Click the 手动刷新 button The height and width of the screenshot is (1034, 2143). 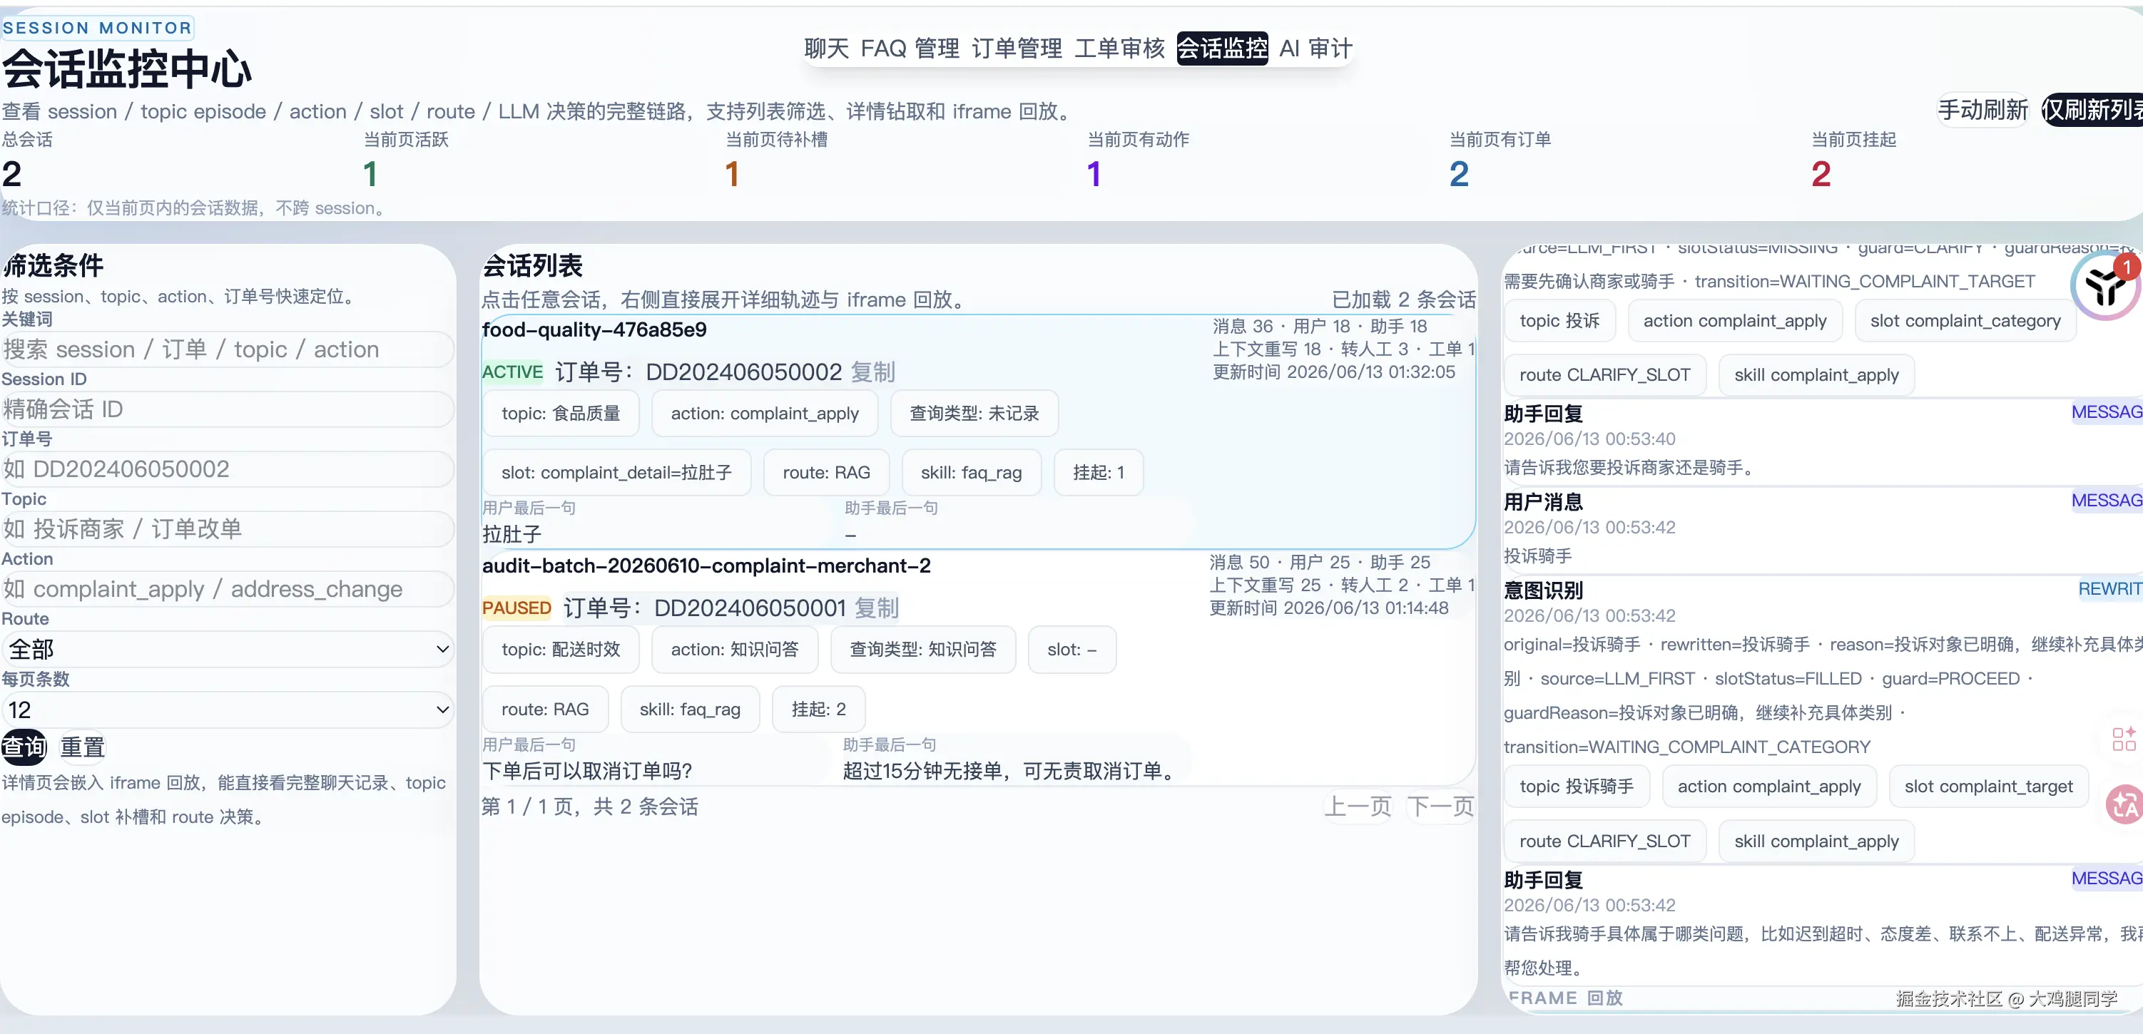(x=1982, y=110)
